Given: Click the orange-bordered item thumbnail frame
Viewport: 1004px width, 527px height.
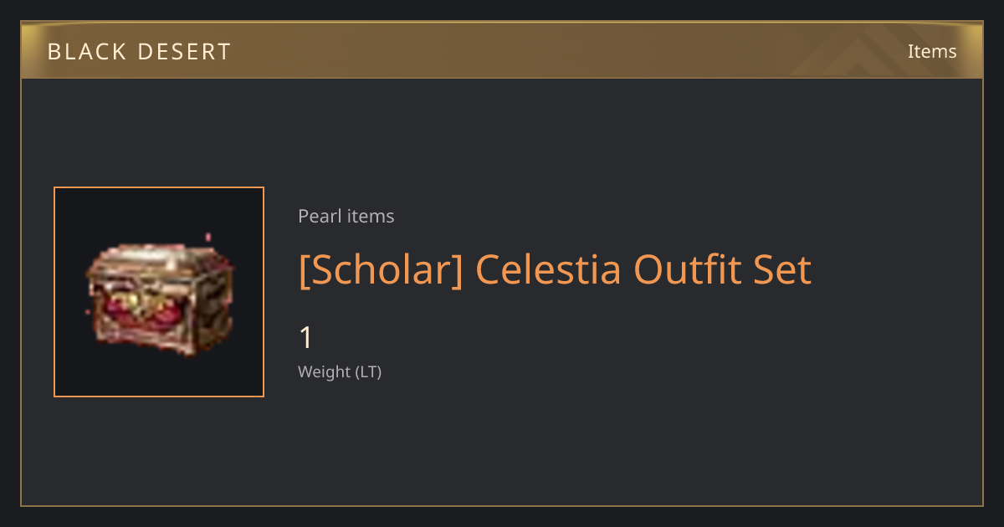Looking at the screenshot, I should [159, 292].
